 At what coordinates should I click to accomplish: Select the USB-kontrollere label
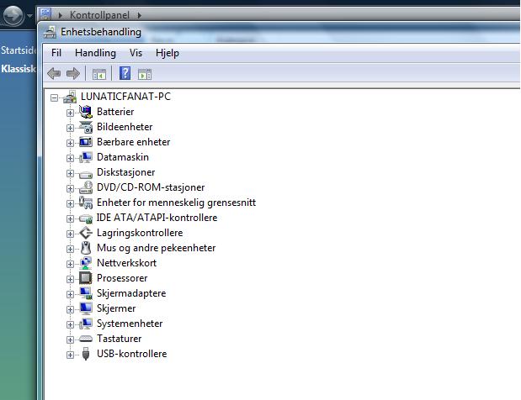click(131, 354)
